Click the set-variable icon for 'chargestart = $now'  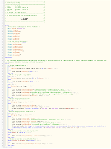(12, 105)
